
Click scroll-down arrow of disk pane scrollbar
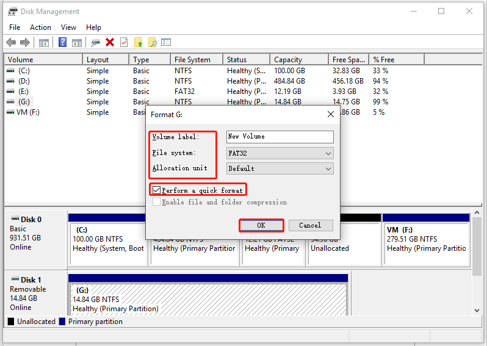[x=477, y=310]
